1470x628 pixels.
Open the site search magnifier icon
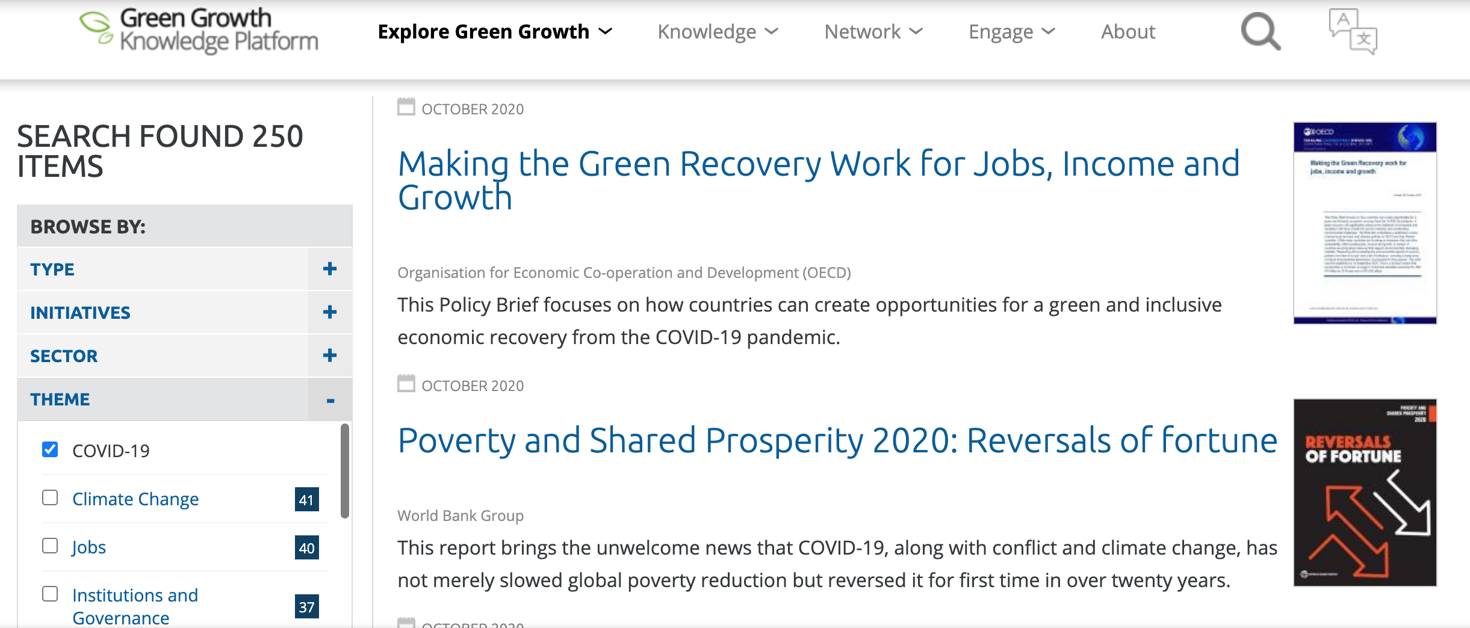[x=1260, y=31]
